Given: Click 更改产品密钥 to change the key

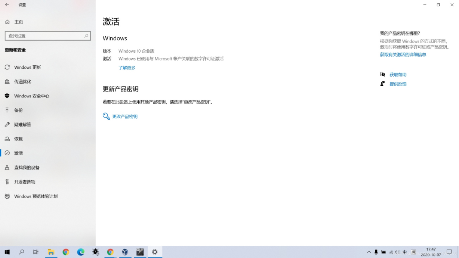Looking at the screenshot, I should point(125,116).
